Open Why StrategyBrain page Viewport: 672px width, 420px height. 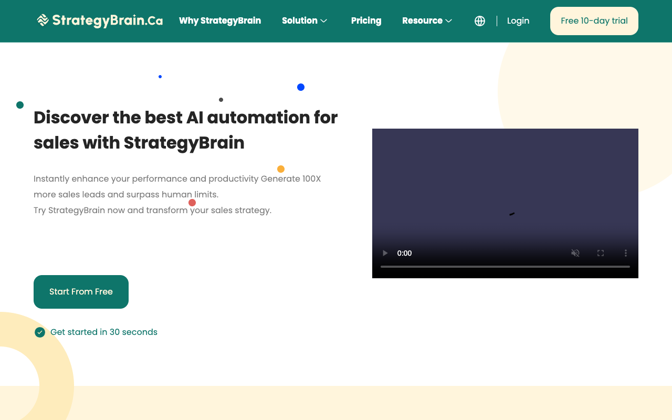[x=220, y=20]
